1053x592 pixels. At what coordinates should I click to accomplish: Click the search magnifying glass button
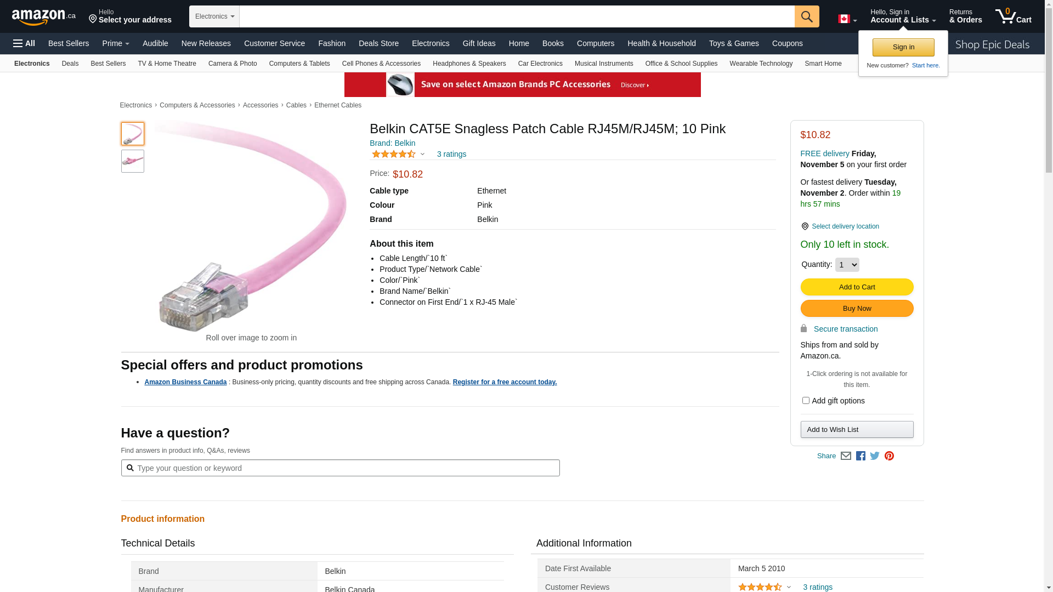(x=806, y=16)
